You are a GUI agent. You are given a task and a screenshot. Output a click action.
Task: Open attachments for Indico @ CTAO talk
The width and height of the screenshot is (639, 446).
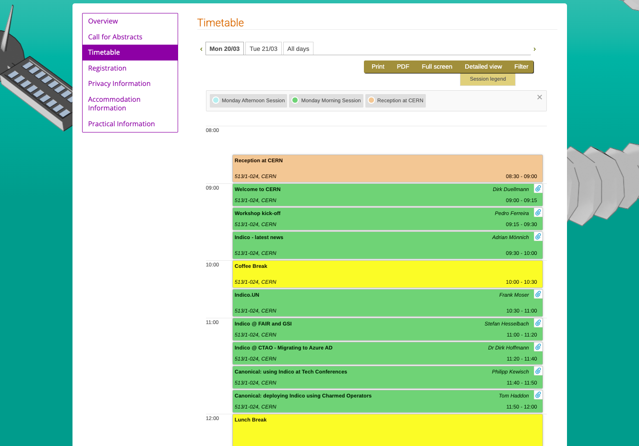click(538, 347)
